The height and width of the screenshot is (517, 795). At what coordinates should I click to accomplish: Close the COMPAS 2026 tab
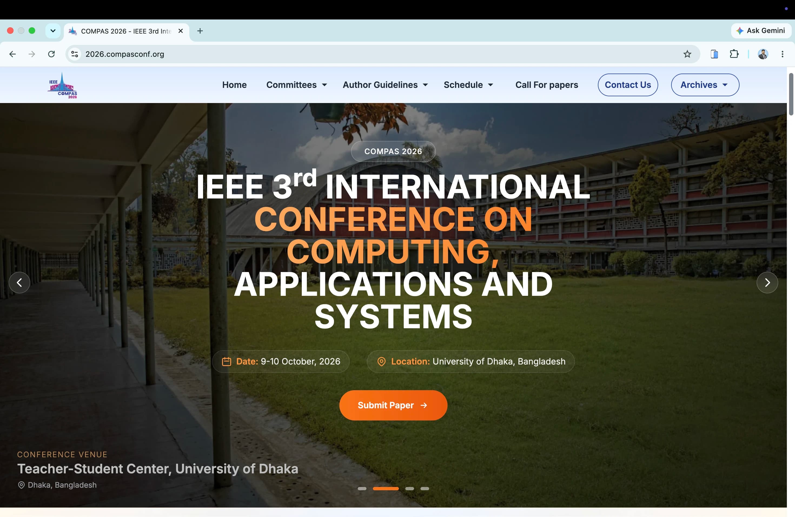pos(181,31)
